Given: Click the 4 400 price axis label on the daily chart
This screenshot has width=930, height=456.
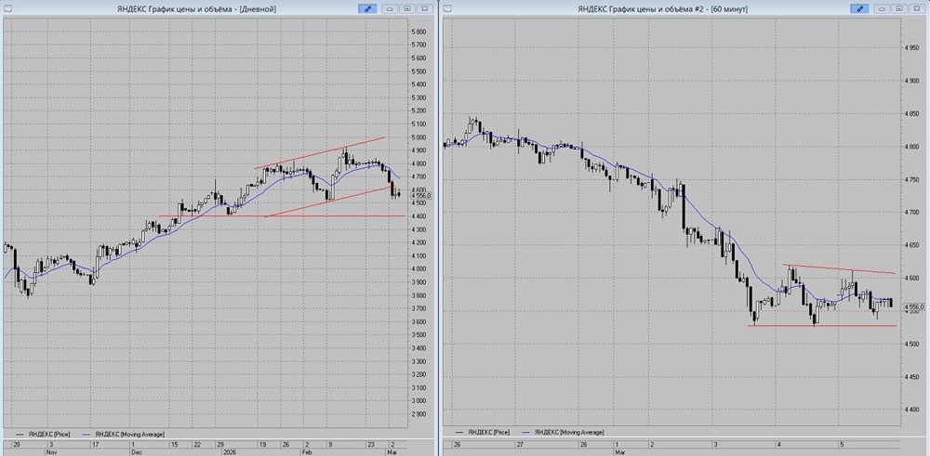Looking at the screenshot, I should tap(420, 216).
